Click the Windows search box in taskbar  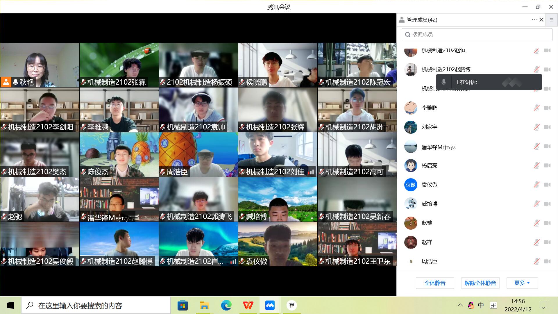point(96,305)
